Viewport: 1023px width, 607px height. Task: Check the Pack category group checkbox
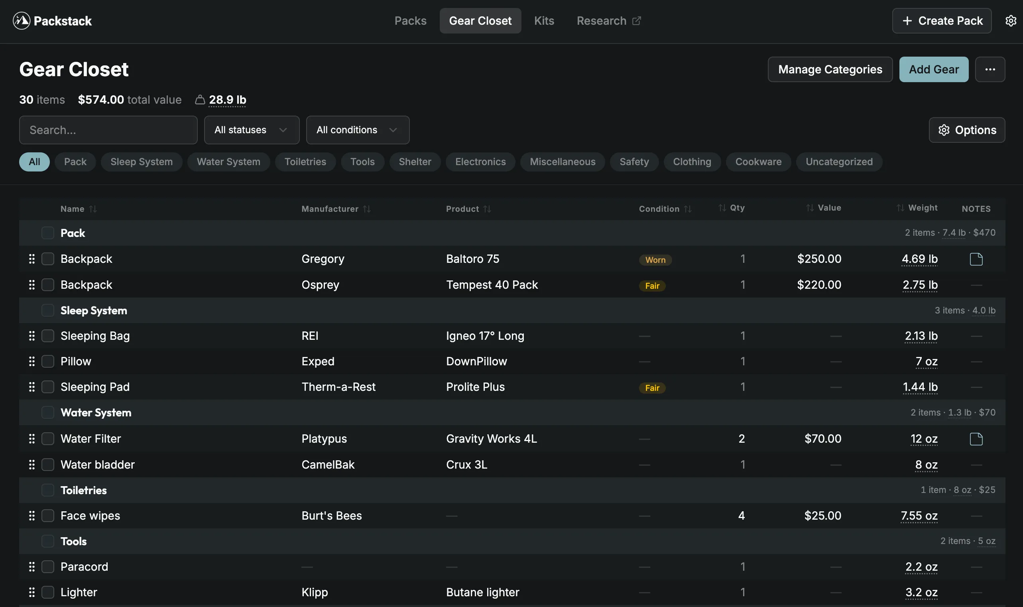[47, 233]
